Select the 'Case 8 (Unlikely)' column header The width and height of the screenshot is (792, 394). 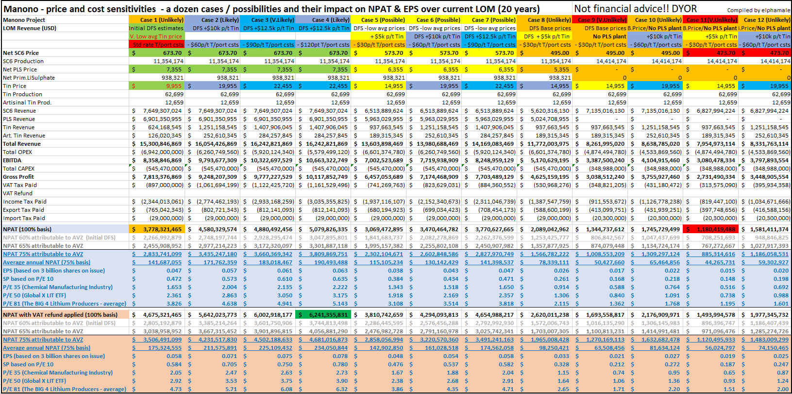tap(544, 20)
